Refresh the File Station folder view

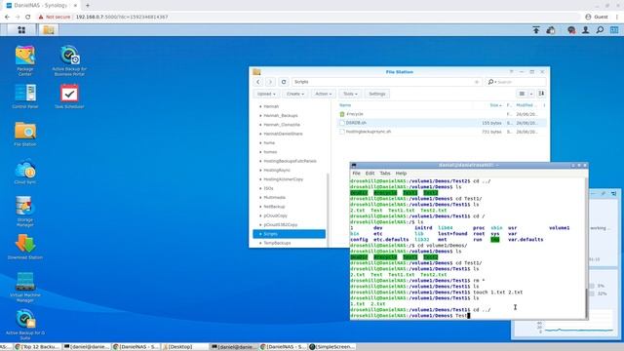[x=284, y=82]
